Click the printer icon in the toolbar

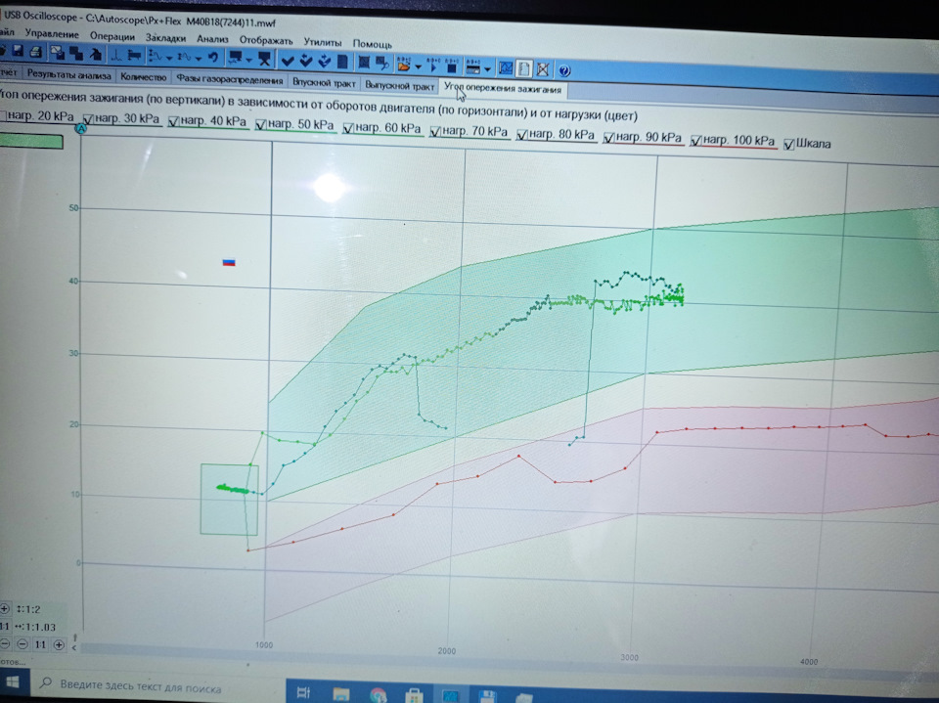click(x=36, y=52)
